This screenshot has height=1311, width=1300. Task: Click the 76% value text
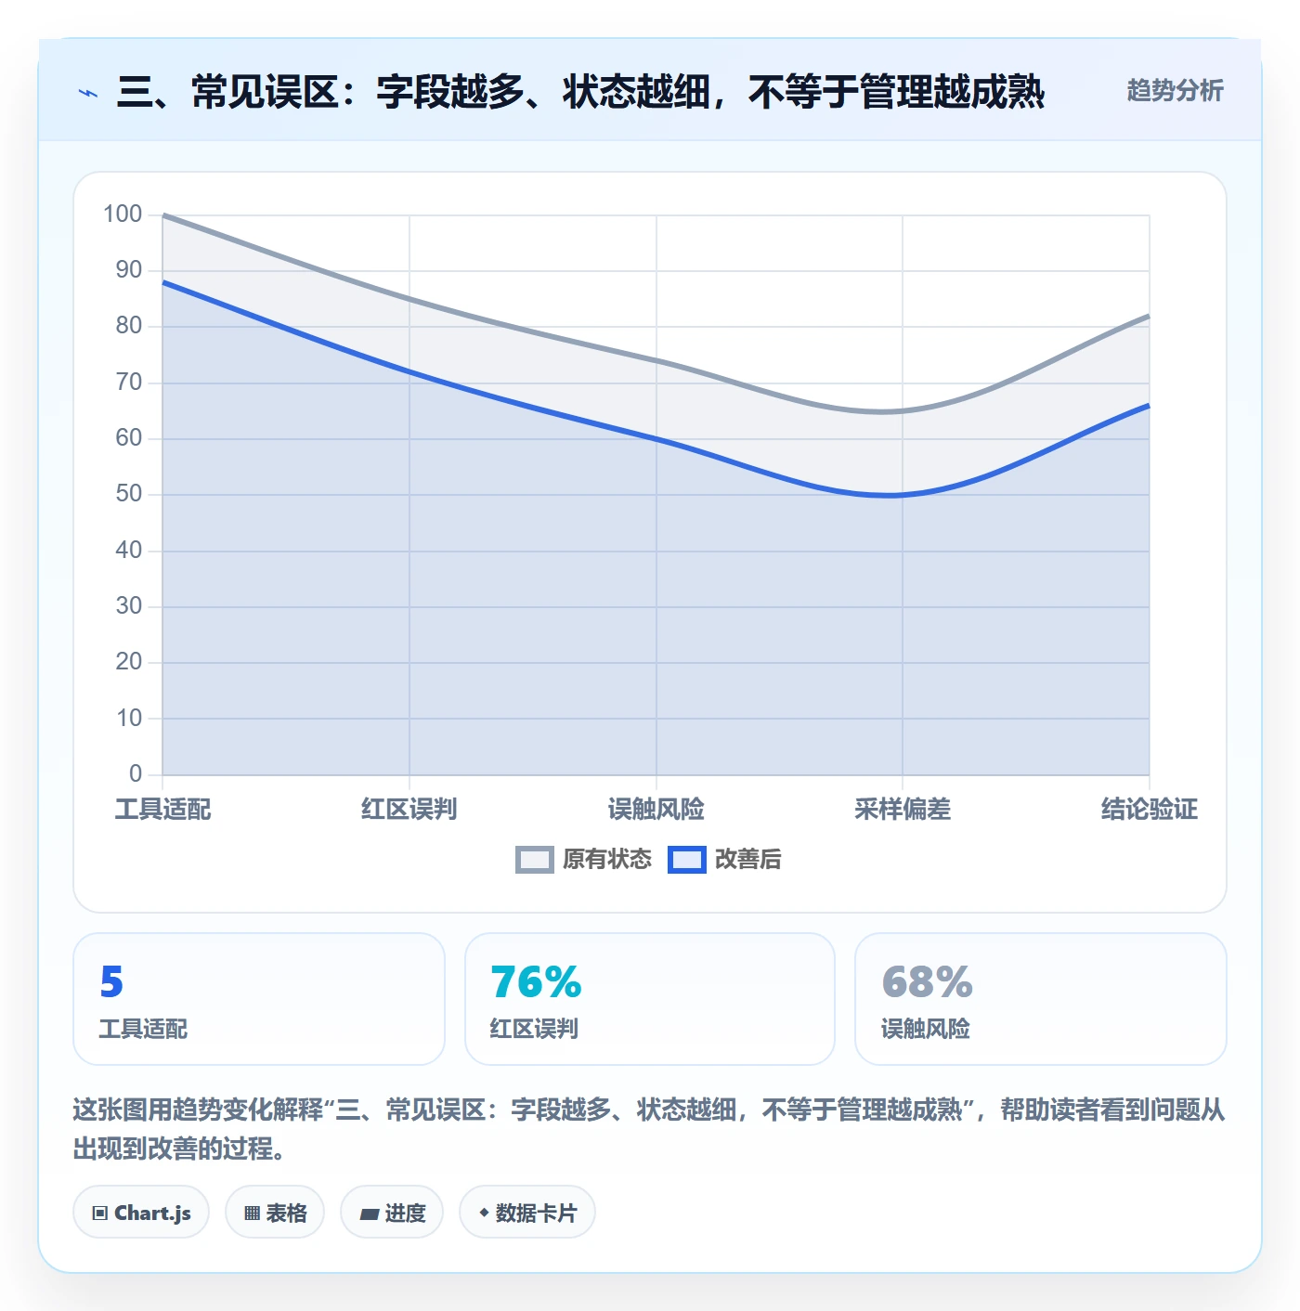536,982
